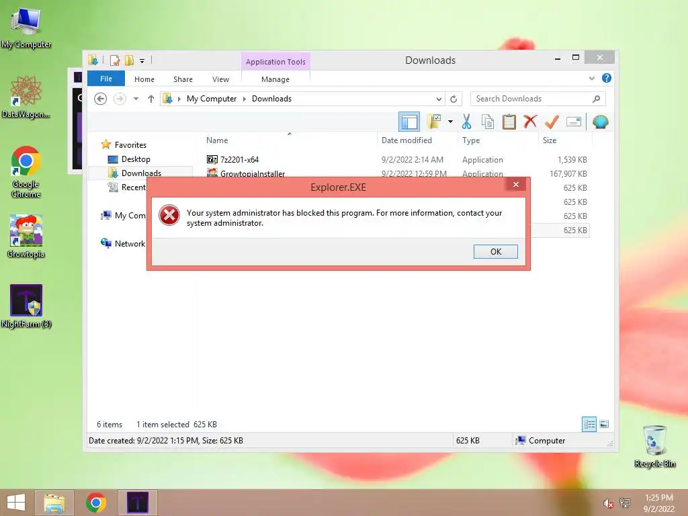This screenshot has height=516, width=688.
Task: Click the folder options toolbar icon
Action: 434,122
